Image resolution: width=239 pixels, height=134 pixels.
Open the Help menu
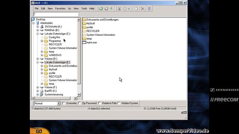(92, 9)
